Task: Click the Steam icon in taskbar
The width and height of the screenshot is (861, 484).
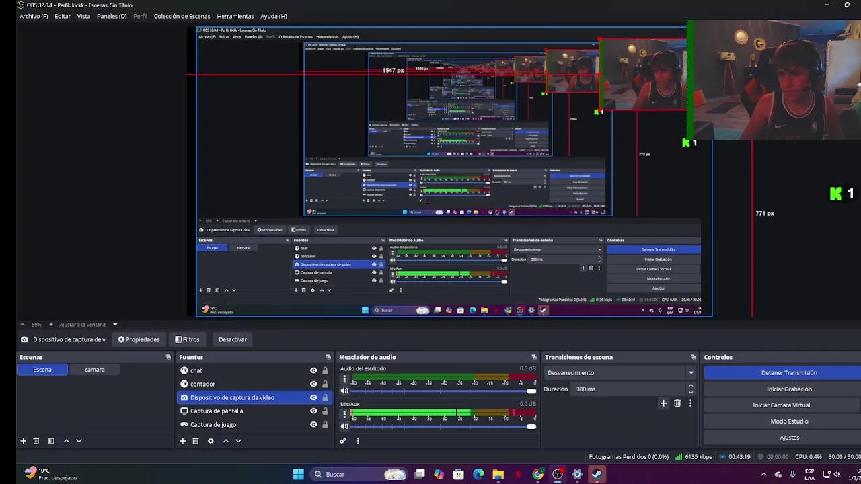Action: (x=597, y=474)
